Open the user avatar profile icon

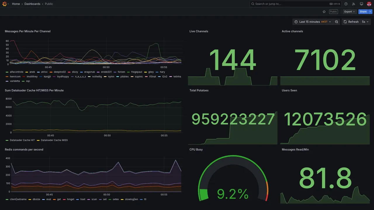369,4
